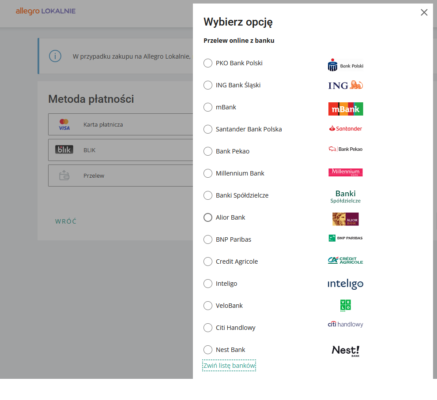Click the Nest Bank logo
437x400 pixels.
coord(346,351)
